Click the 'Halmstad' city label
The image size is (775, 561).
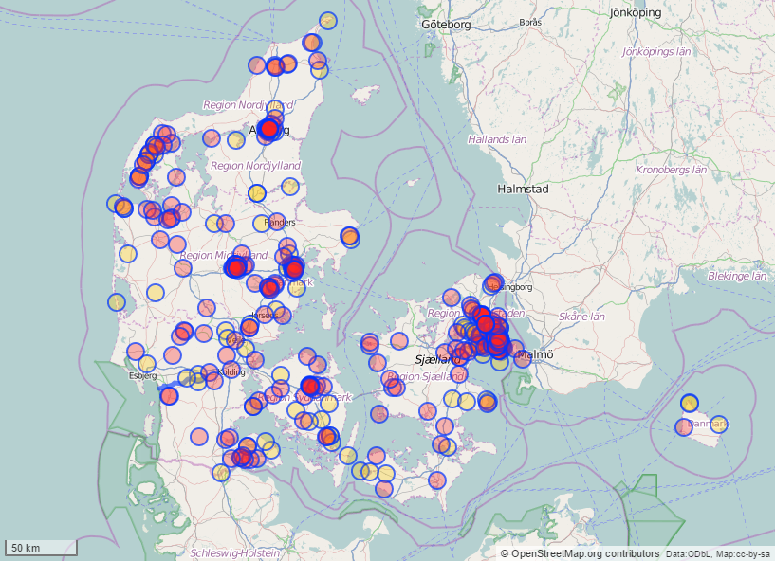pos(523,189)
